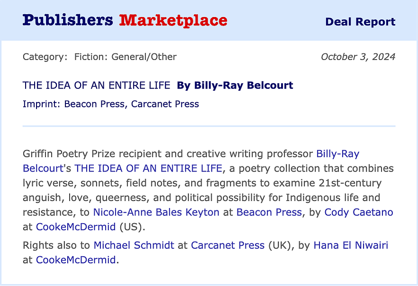Click the word Marketplace in the logo

coord(173,20)
